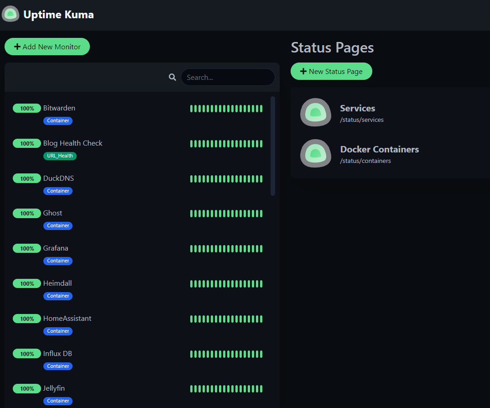Click Bitwarden's heartbeat bar

click(x=226, y=109)
